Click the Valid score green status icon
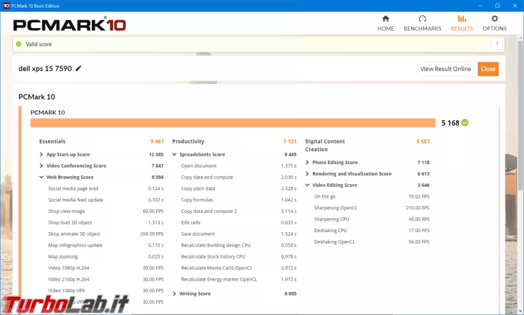This screenshot has height=315, width=524. click(x=19, y=44)
